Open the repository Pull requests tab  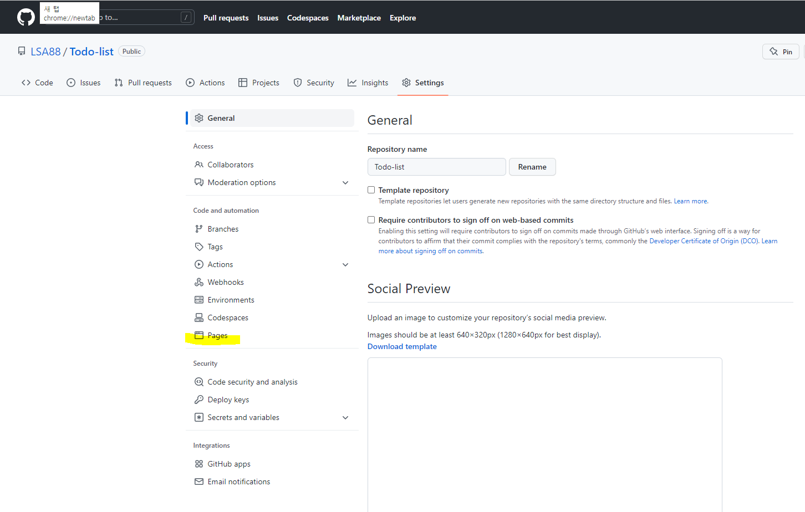coord(143,83)
